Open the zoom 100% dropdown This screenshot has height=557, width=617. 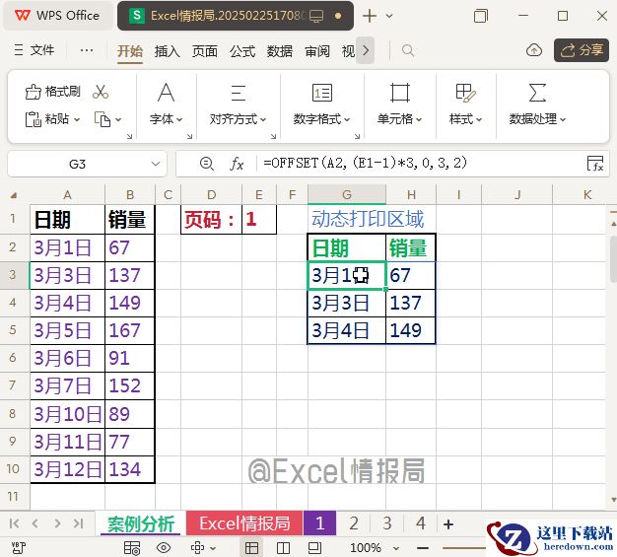coord(396,548)
